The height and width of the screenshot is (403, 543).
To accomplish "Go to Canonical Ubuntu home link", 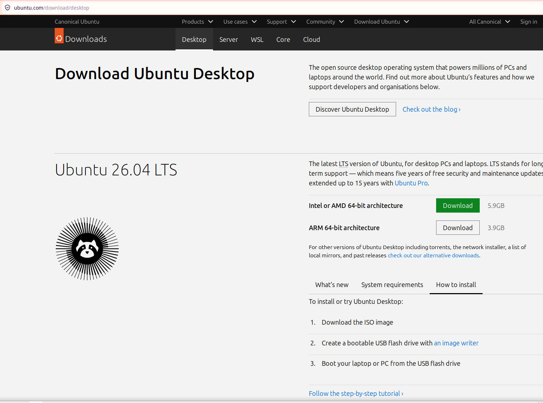I will [x=77, y=21].
